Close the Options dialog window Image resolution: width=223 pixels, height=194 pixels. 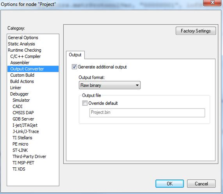pyautogui.click(x=212, y=3)
